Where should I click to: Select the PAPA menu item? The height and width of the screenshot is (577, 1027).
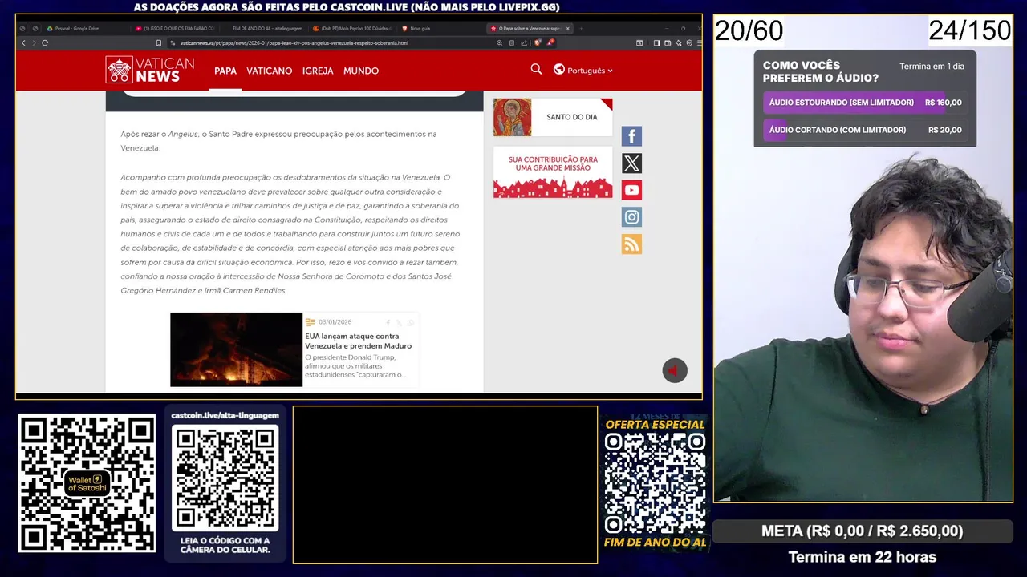225,71
